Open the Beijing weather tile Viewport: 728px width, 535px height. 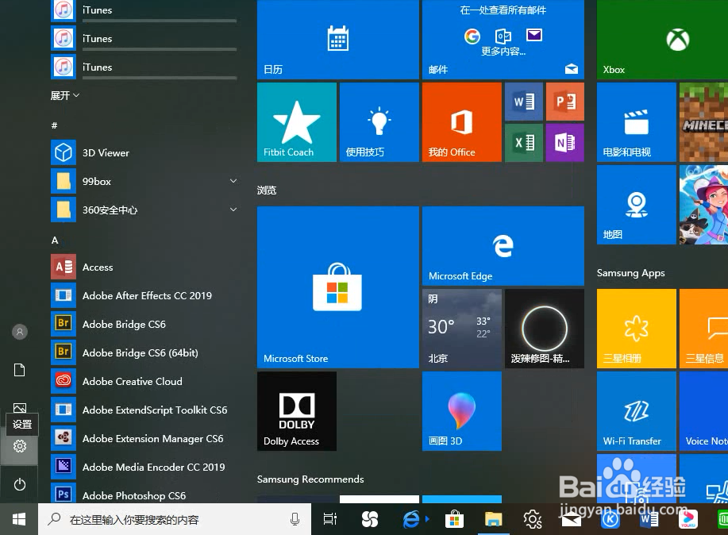point(462,329)
